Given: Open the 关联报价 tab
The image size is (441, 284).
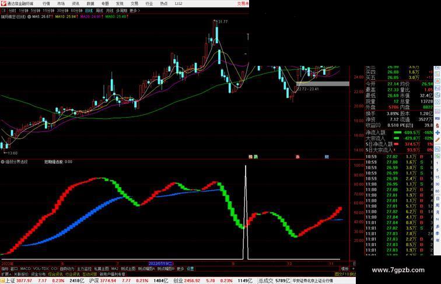Looking at the screenshot, I should [x=21, y=274].
